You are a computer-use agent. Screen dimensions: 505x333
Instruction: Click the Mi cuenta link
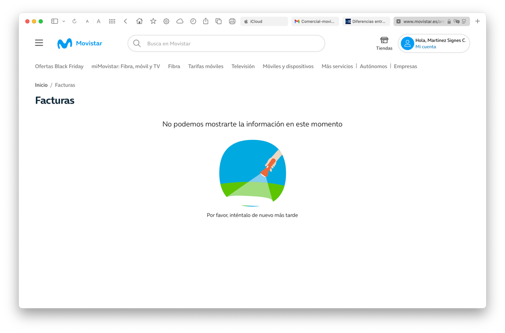coord(426,47)
